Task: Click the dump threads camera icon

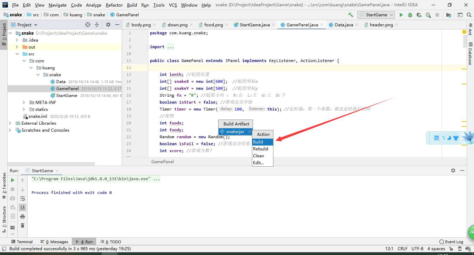Action: click(x=12, y=198)
